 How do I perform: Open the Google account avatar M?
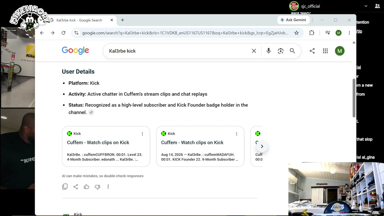point(340,51)
